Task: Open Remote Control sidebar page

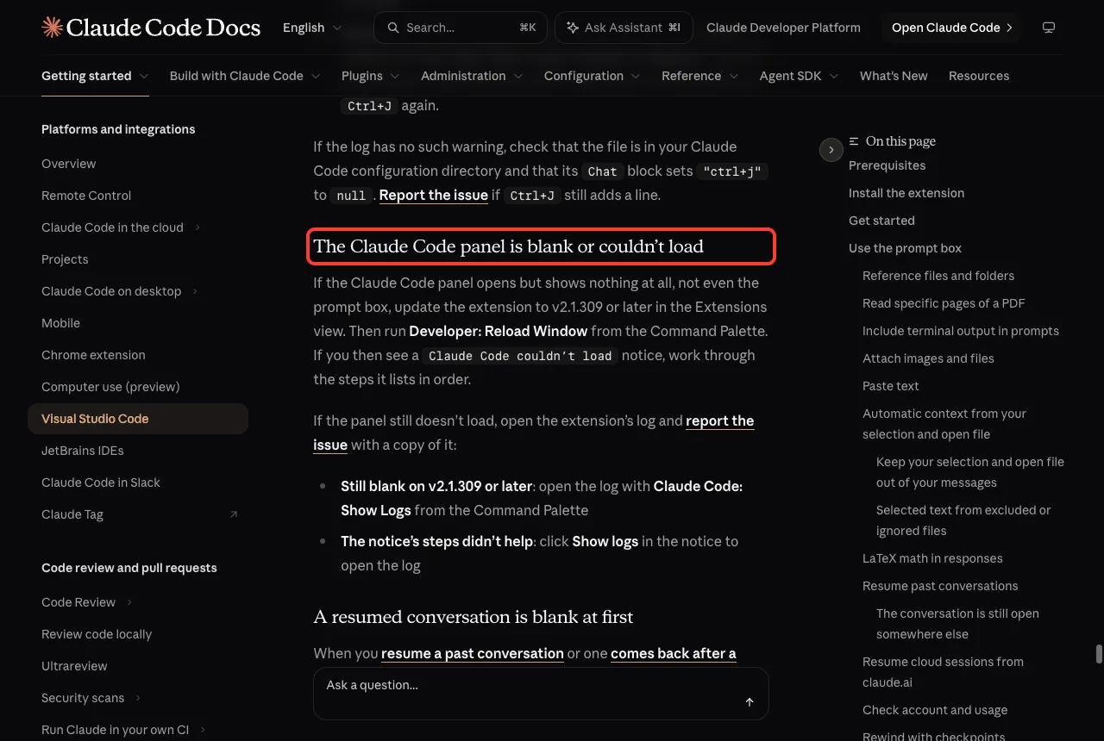Action: click(x=86, y=196)
